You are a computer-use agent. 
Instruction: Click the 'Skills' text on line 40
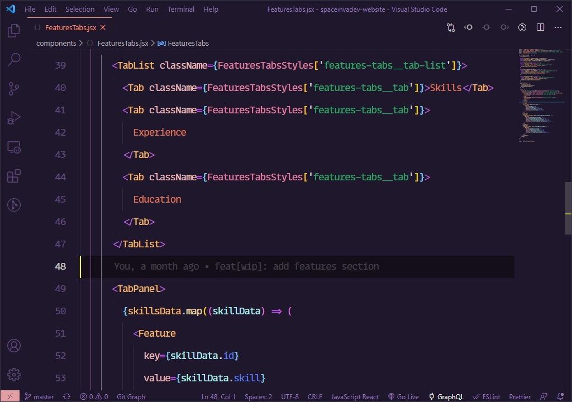pyautogui.click(x=446, y=88)
